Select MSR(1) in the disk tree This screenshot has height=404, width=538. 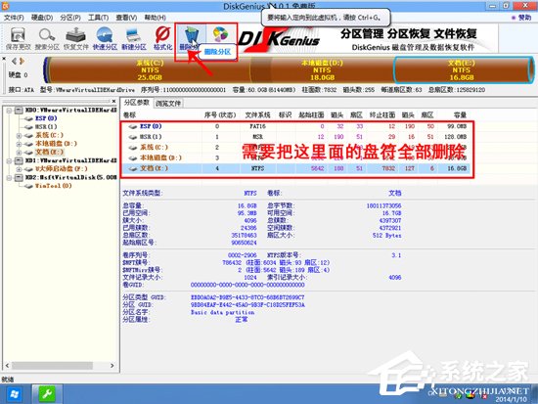[46, 127]
